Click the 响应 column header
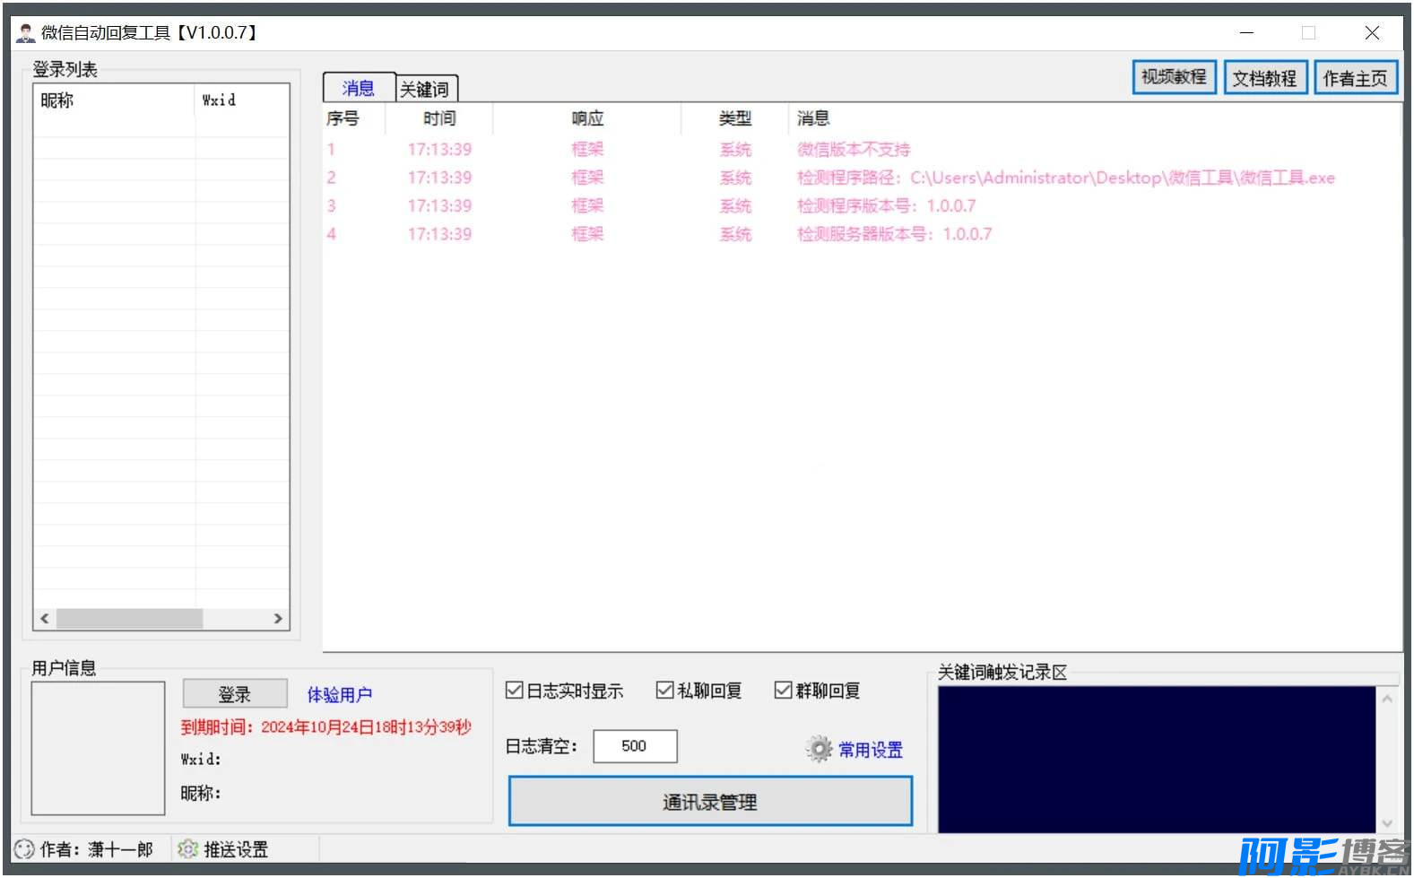This screenshot has width=1414, height=878. (x=587, y=118)
